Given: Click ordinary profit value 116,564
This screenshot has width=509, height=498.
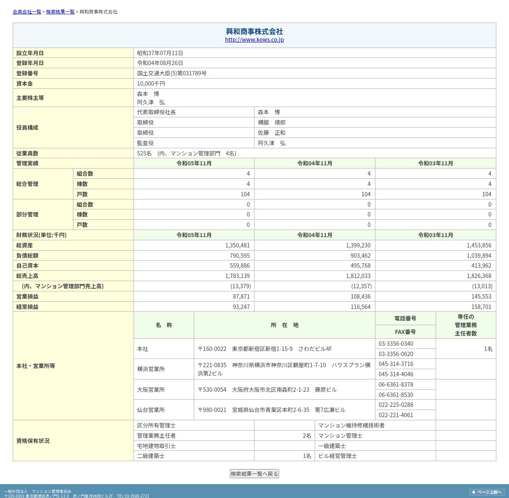Looking at the screenshot, I should coord(361,307).
